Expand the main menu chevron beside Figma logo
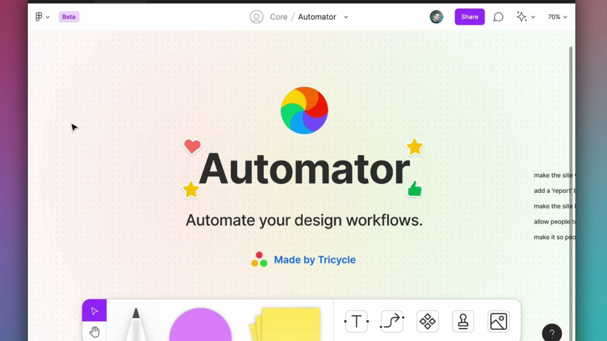Screen dimensions: 607x341 coord(47,17)
